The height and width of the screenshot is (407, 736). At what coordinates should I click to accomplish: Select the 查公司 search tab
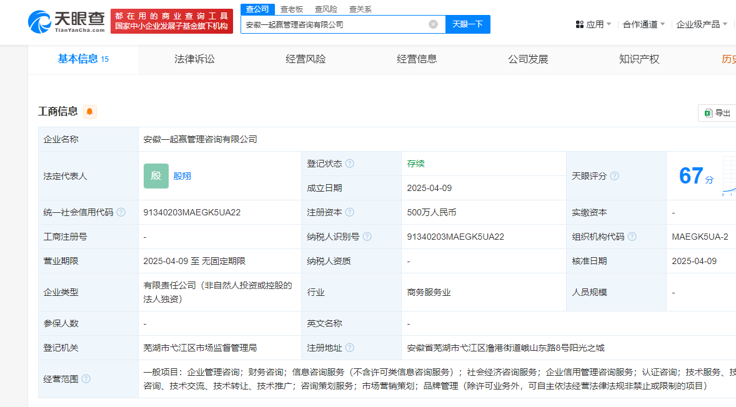257,9
